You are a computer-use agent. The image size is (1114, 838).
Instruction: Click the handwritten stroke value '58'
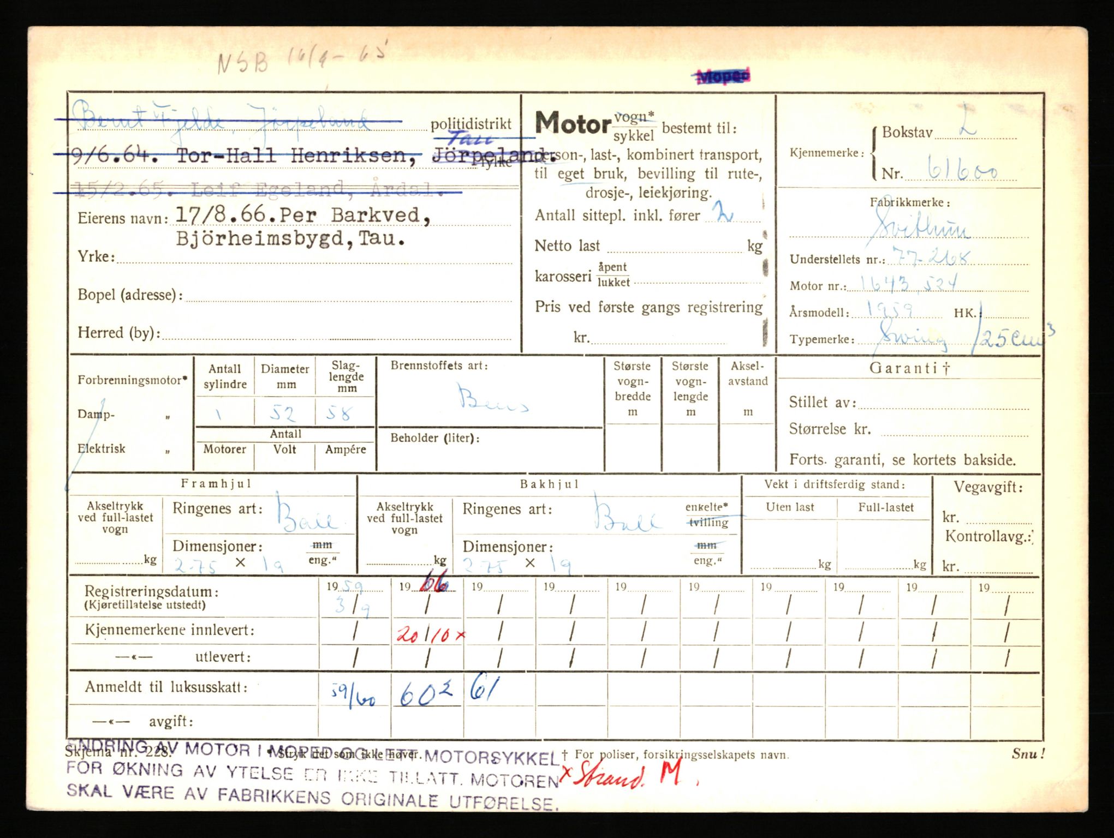pyautogui.click(x=339, y=413)
